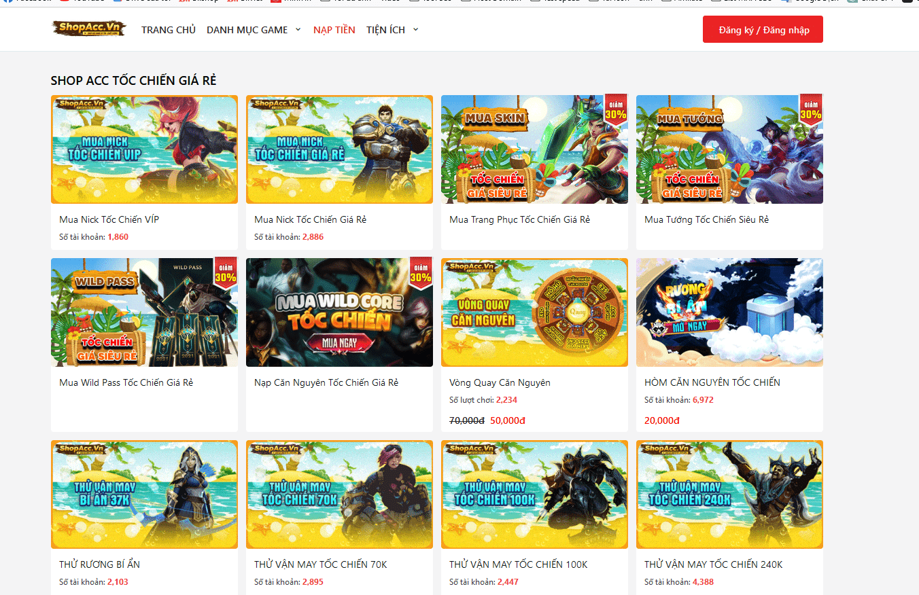919x595 pixels.
Task: Click the THỬ VẬN MAY TỐC CHIẾN 100K title
Action: (x=519, y=564)
